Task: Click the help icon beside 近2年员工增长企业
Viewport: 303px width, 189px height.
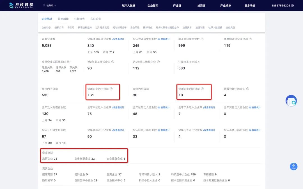Action: point(113,62)
